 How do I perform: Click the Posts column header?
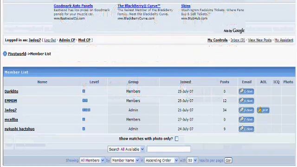pyautogui.click(x=225, y=82)
